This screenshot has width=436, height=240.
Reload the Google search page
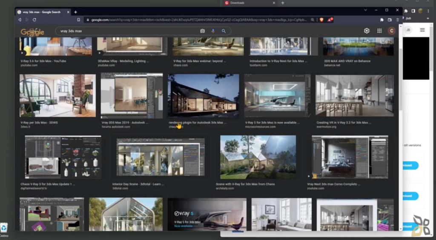[x=34, y=20]
